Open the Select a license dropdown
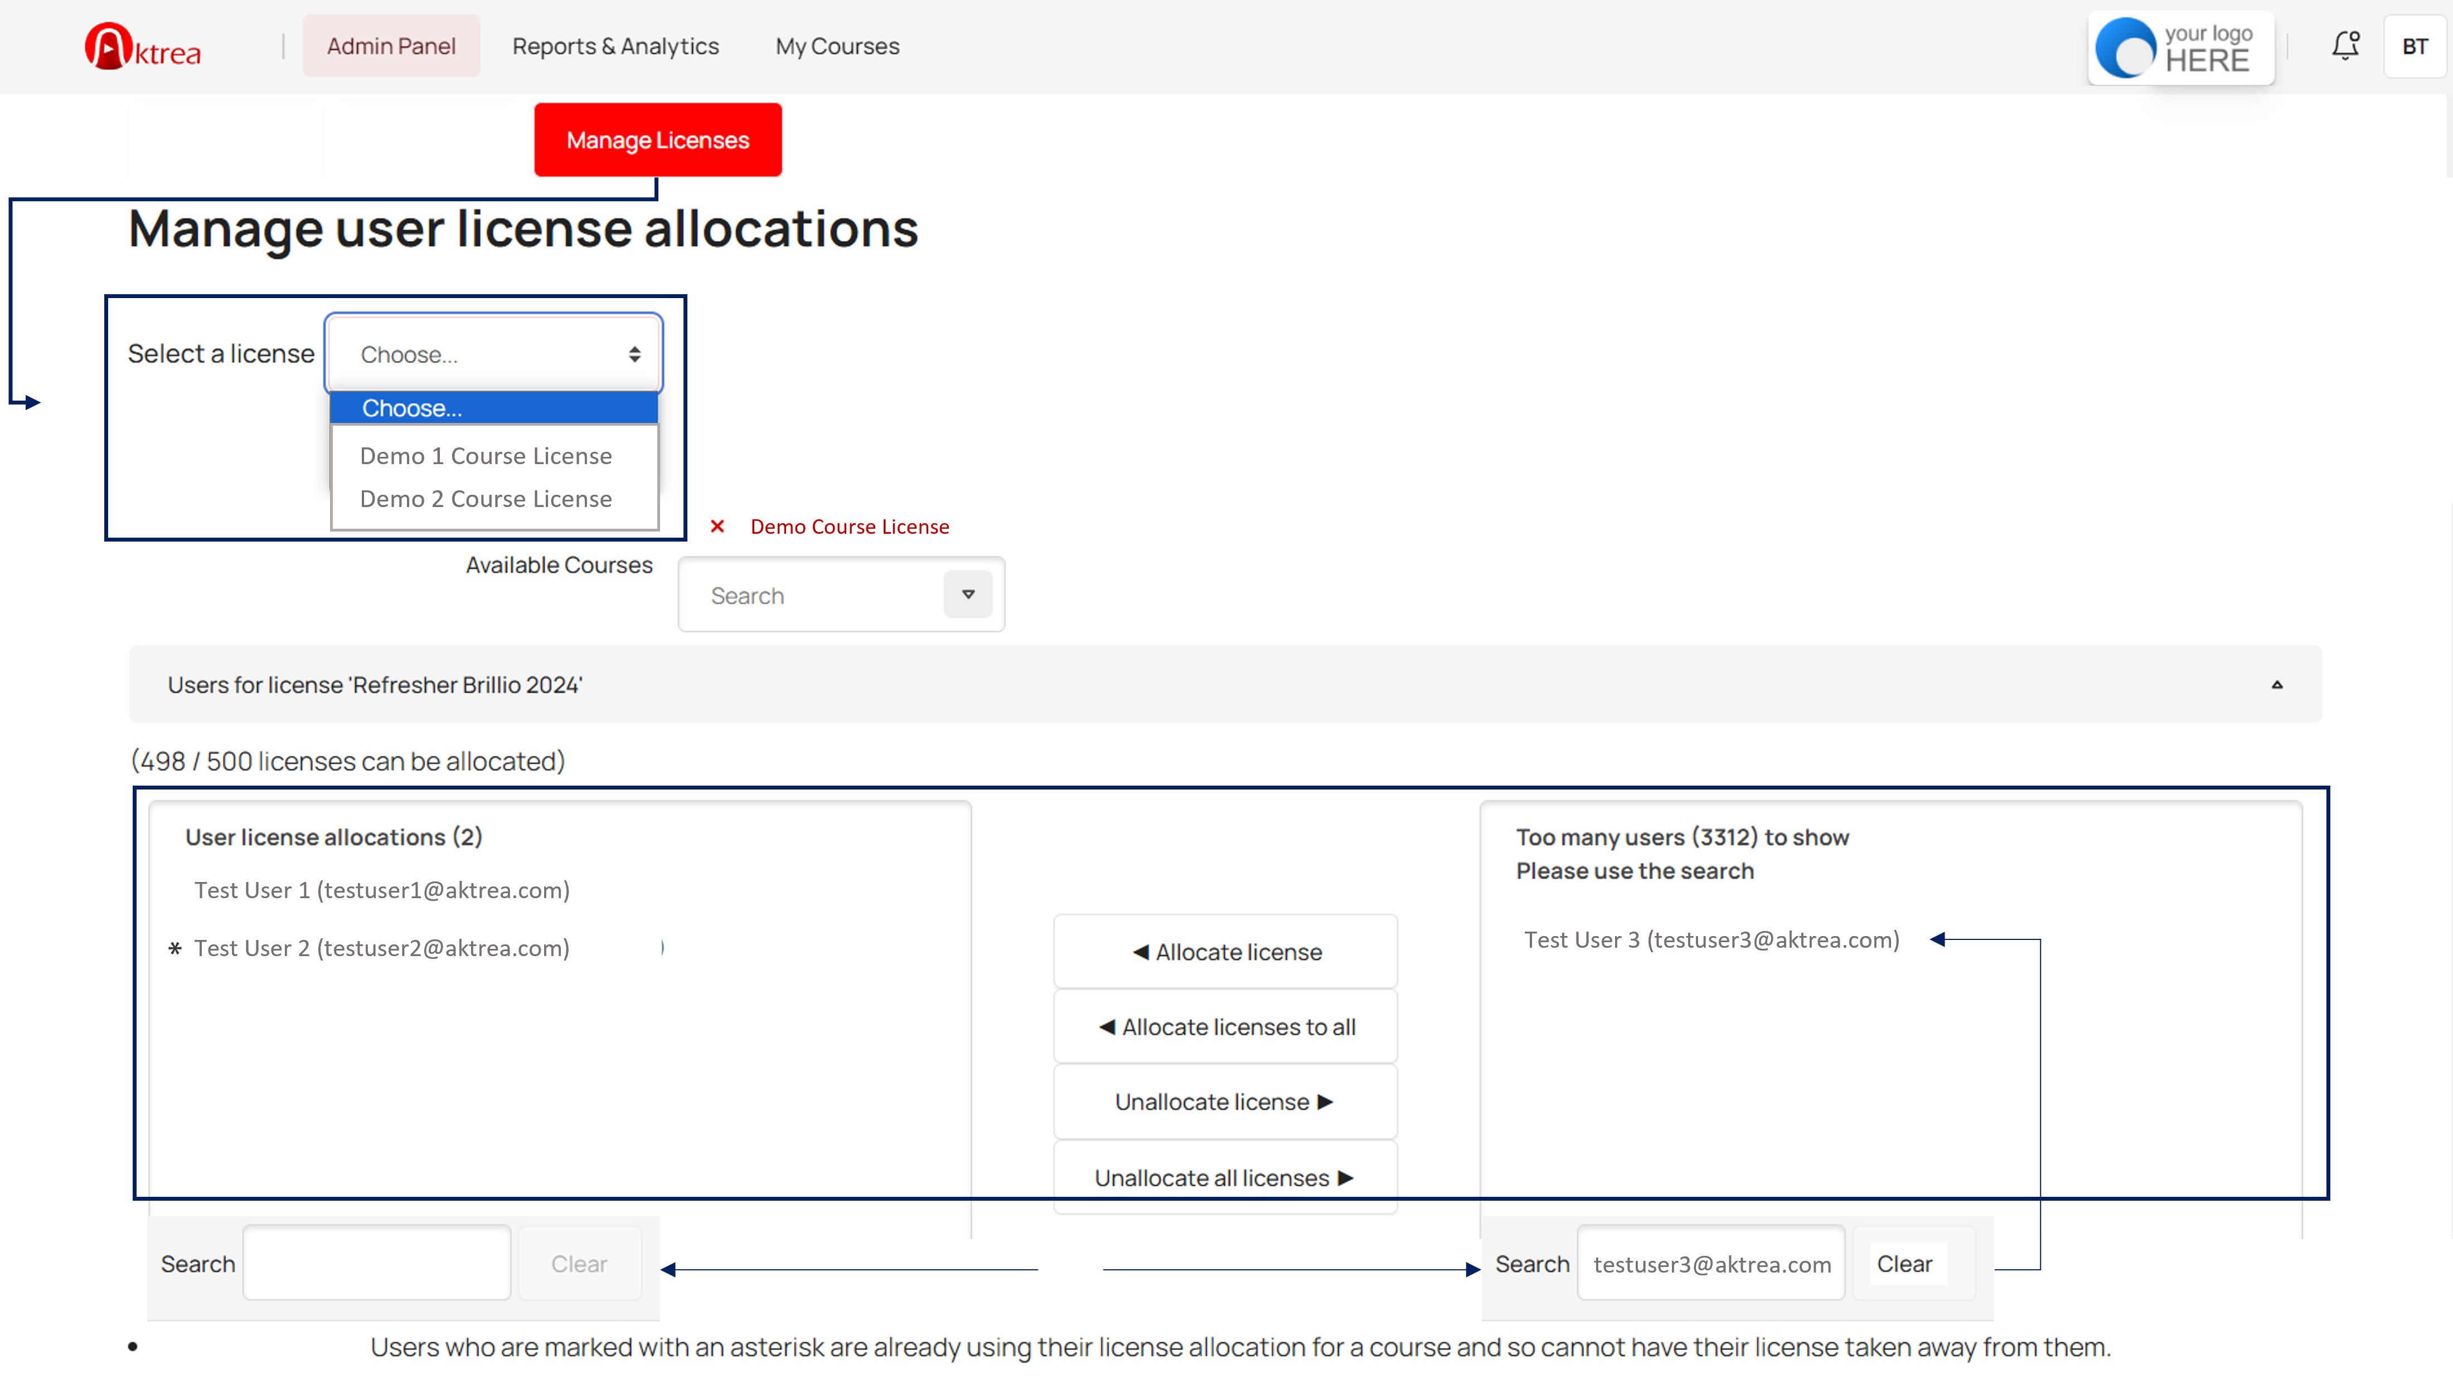The width and height of the screenshot is (2453, 1379). pos(493,354)
